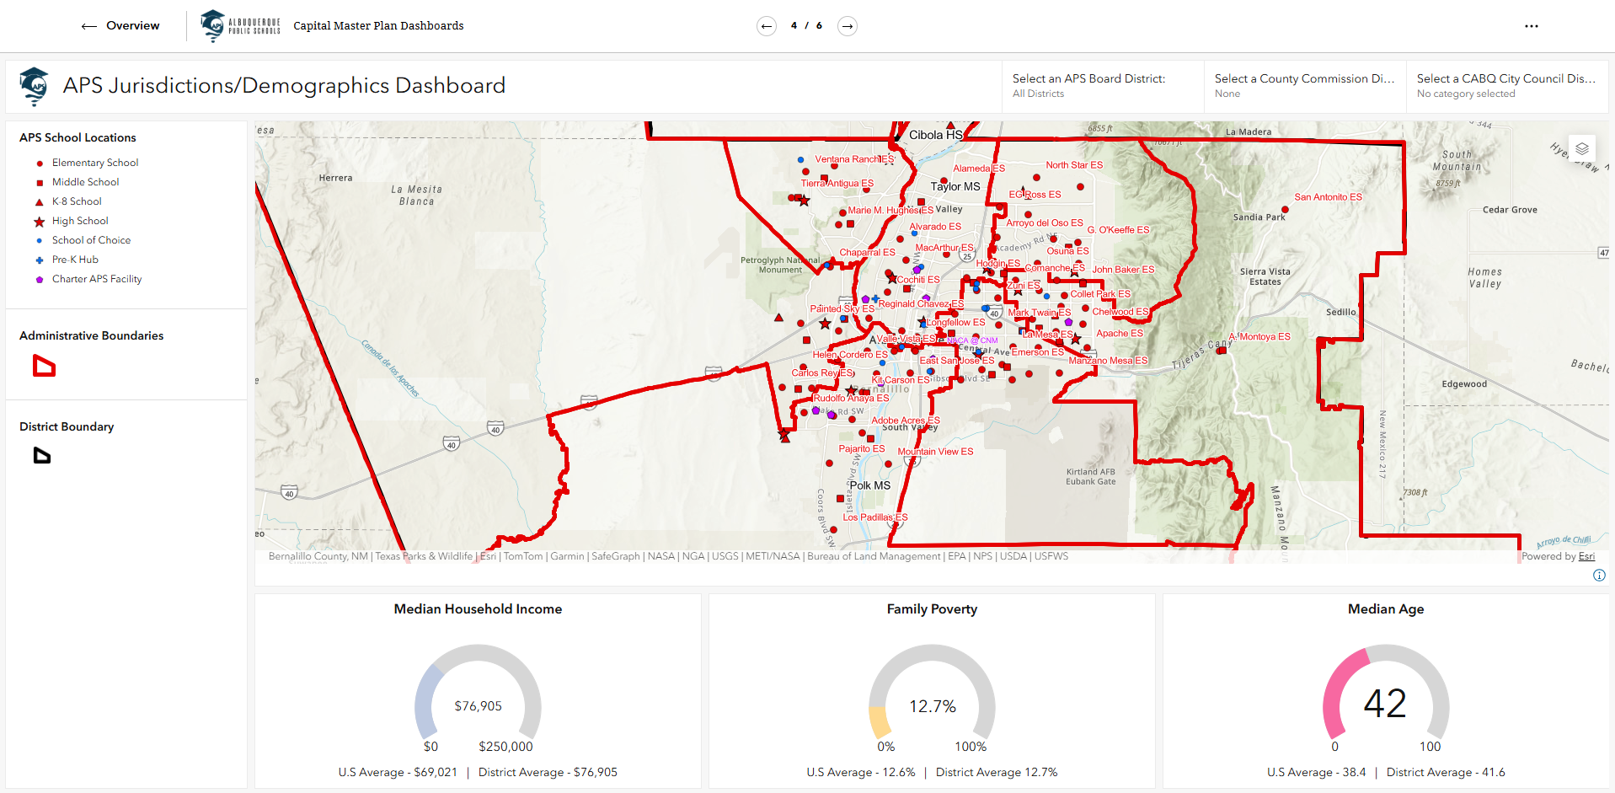Click the map info icon below map

[x=1599, y=576]
